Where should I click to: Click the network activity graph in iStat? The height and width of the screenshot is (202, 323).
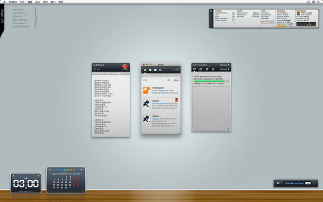coord(306,24)
